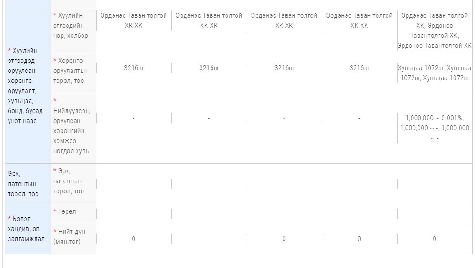475x268 pixels.
Task: Click the empty Нийт дүн cell between zeros
Action: coord(209,239)
